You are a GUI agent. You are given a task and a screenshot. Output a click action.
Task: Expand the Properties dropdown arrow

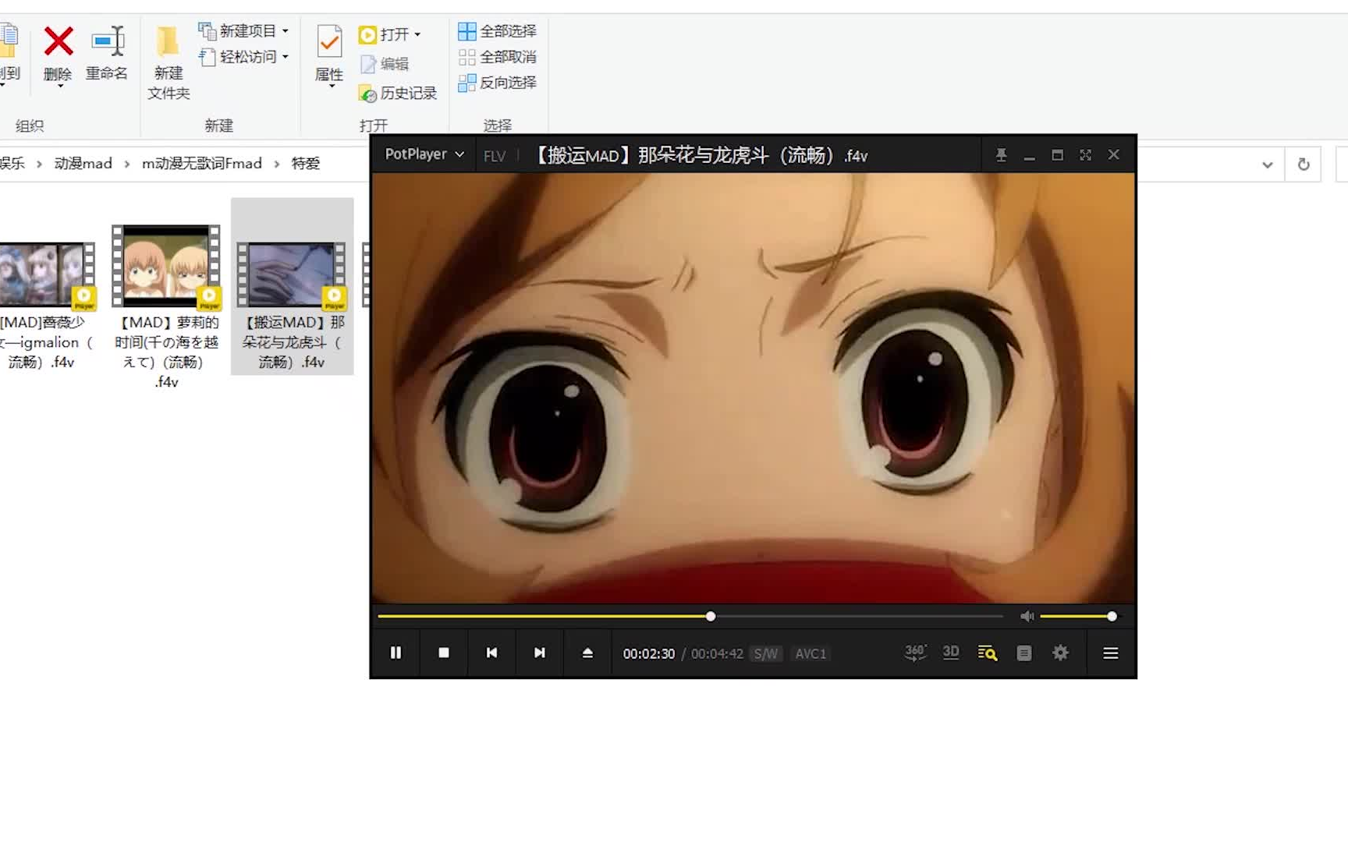(331, 86)
